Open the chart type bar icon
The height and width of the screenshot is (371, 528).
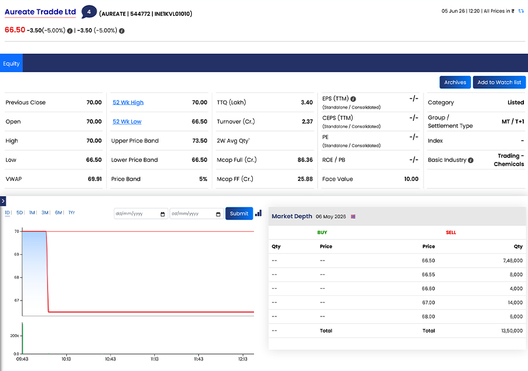[258, 213]
